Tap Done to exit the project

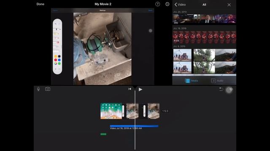[x=40, y=4]
